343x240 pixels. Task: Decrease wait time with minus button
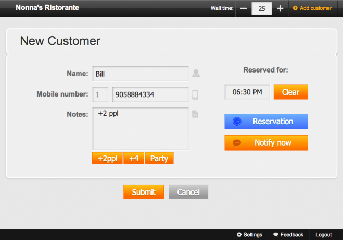tap(244, 8)
